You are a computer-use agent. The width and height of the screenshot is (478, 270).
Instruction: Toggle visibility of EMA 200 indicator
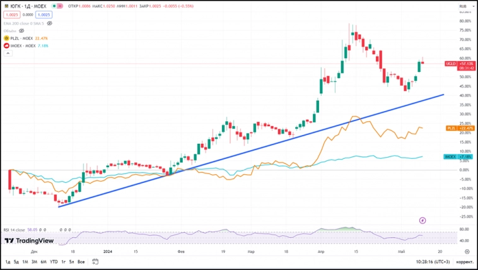[50, 23]
